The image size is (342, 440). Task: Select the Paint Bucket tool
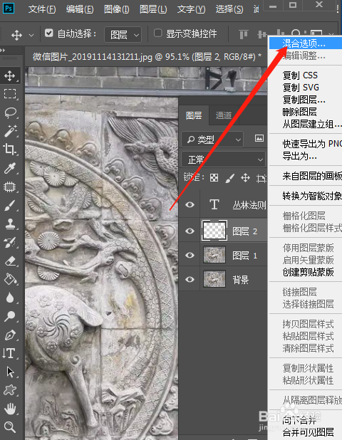(x=10, y=279)
